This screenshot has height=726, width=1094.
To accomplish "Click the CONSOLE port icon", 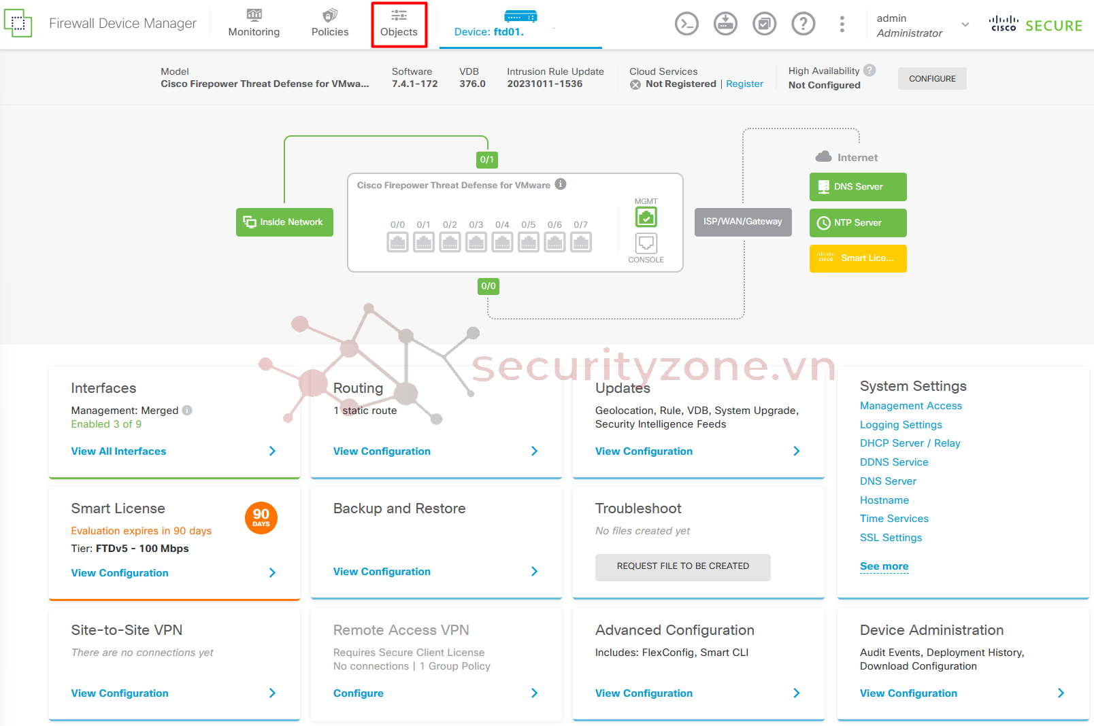I will (646, 243).
